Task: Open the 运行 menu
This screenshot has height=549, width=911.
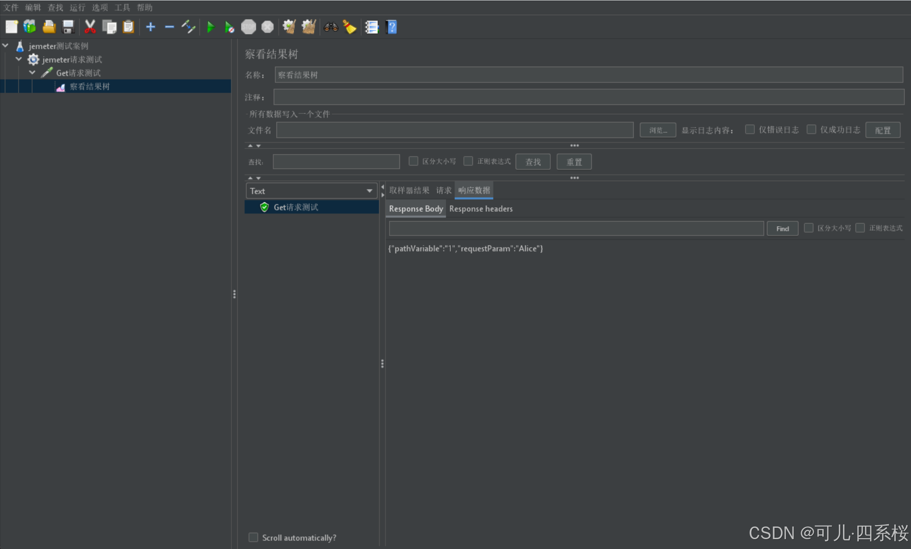Action: pyautogui.click(x=77, y=7)
